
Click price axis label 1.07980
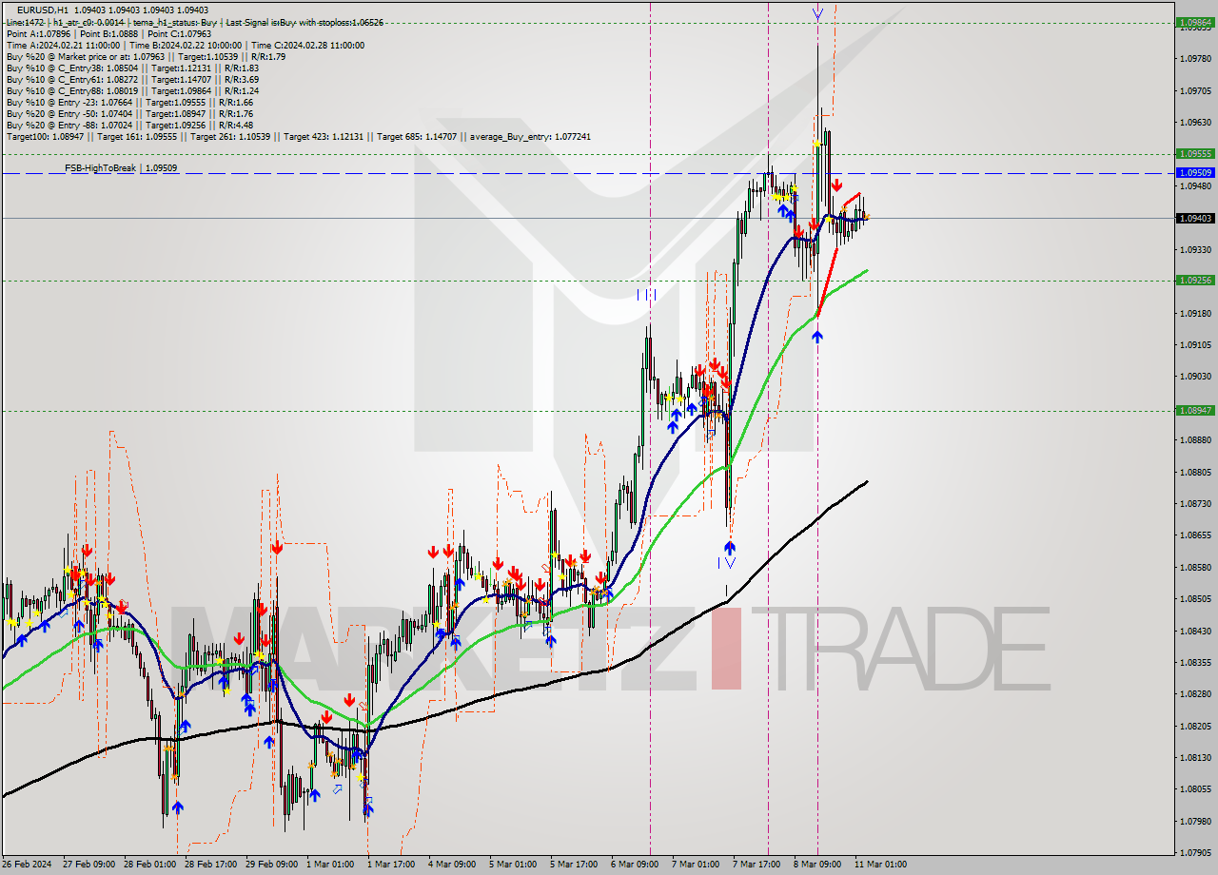(x=1194, y=822)
